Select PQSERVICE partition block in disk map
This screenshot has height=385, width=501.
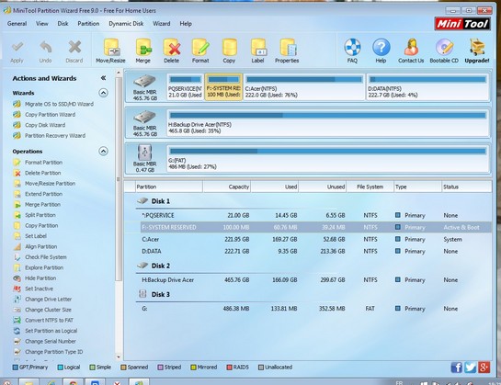[186, 87]
